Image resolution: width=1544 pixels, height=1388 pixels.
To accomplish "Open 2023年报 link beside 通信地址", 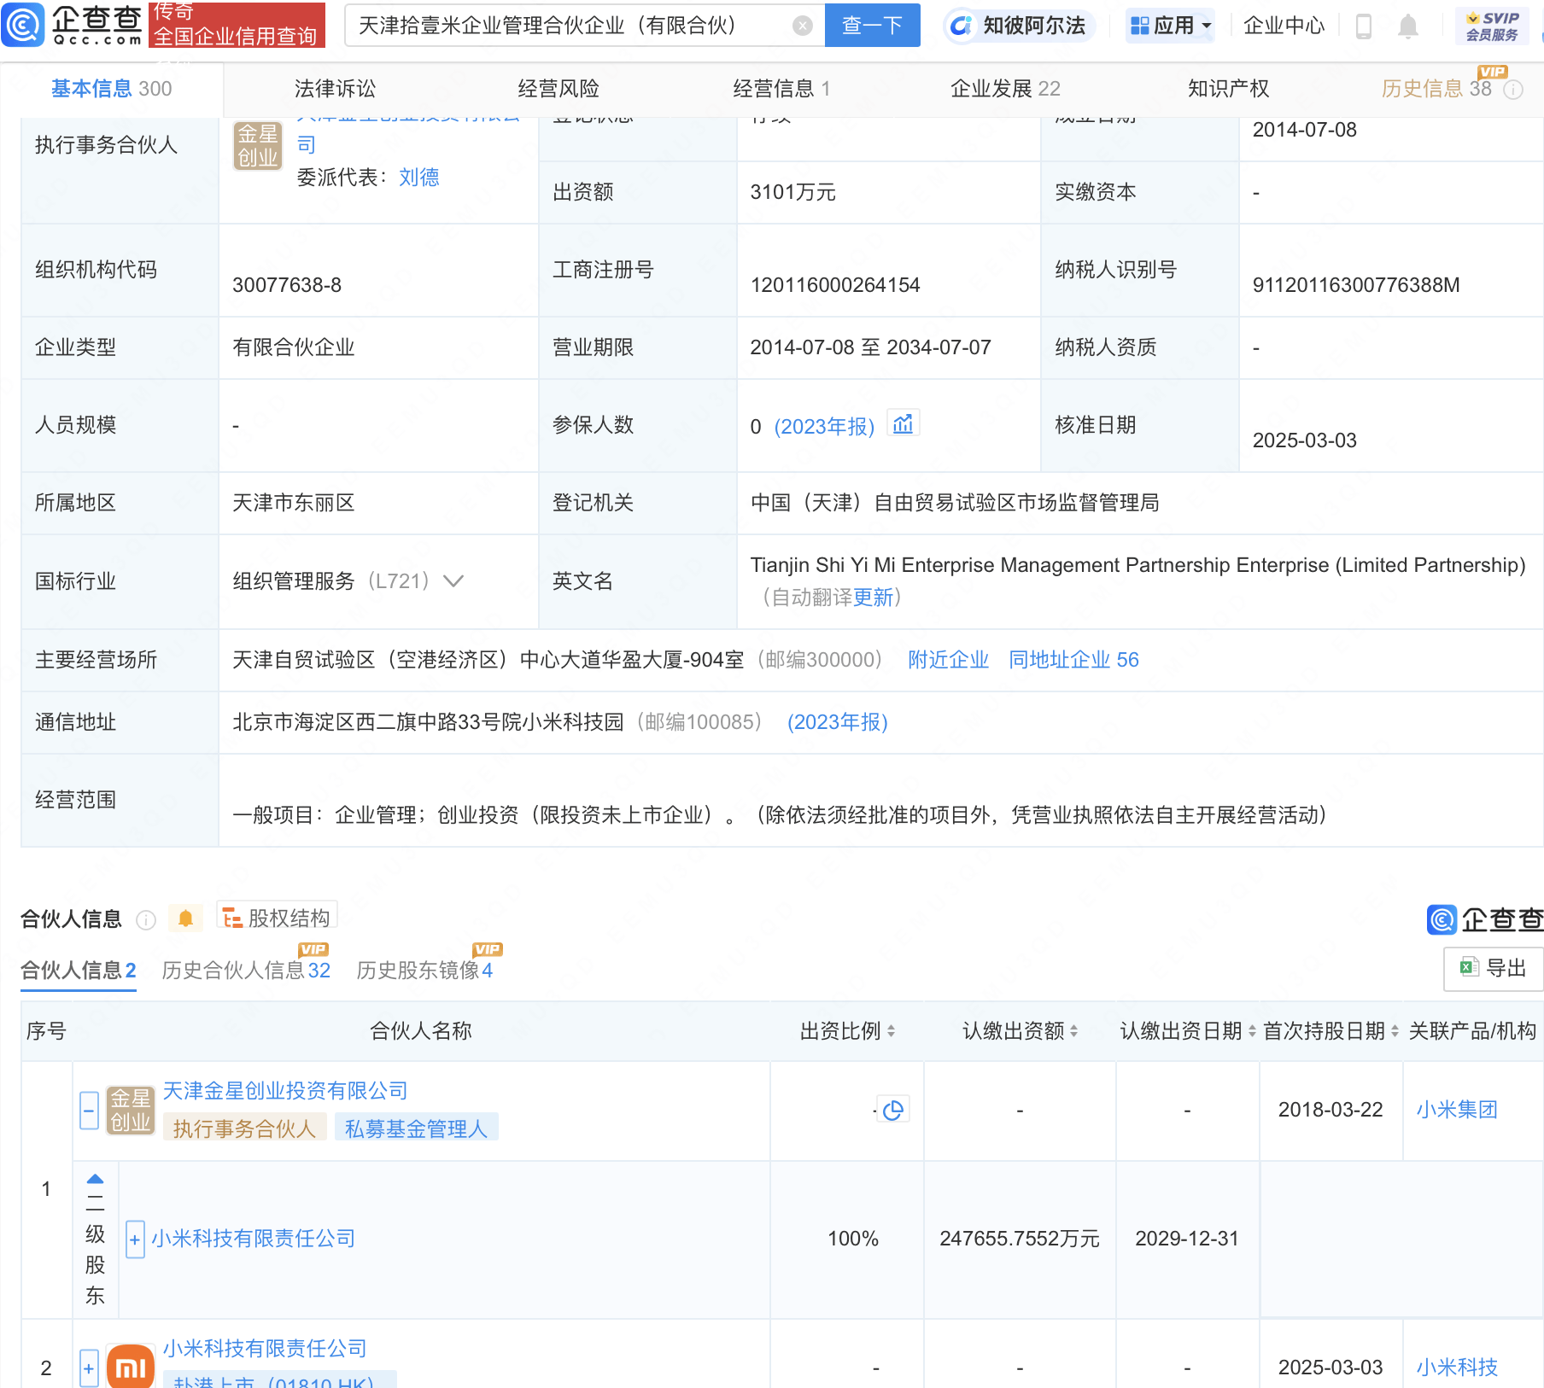I will 838,722.
